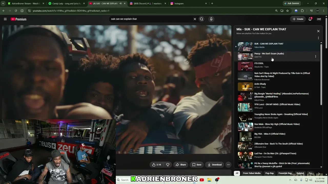Image resolution: width=328 pixels, height=184 pixels.
Task: Click the browser address bar URL
Action: coord(71,11)
